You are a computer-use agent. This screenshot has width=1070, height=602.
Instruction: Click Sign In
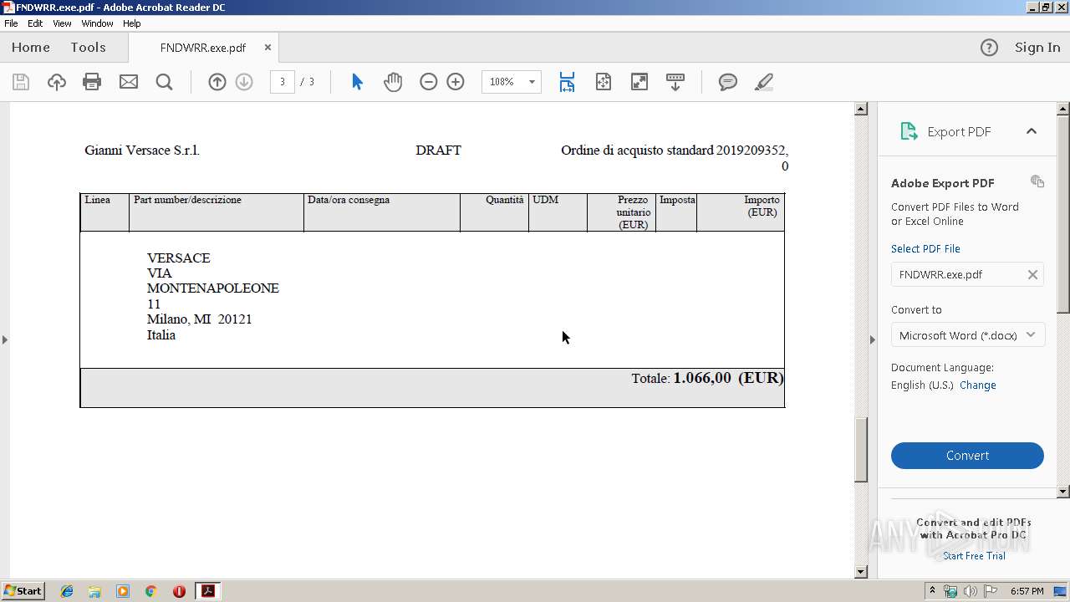[1037, 48]
